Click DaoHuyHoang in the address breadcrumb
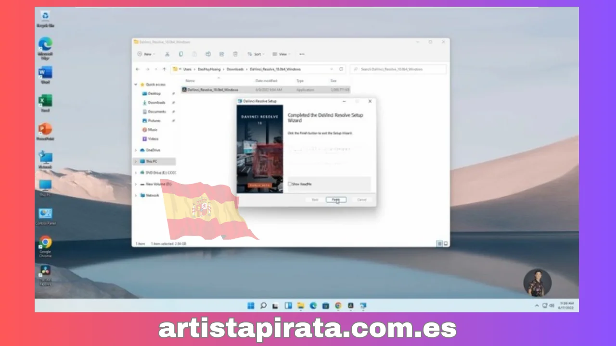 pos(209,69)
